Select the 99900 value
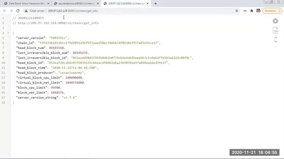The height and width of the screenshot is (159, 284). [x=55, y=87]
